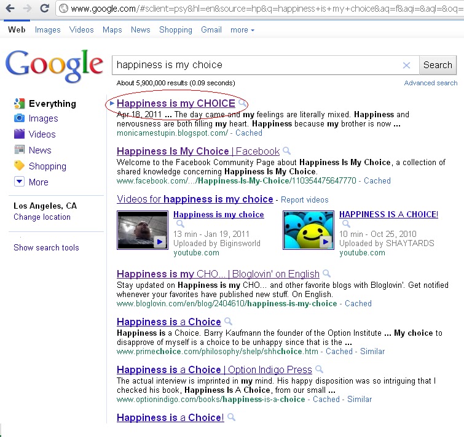Open Gmail from the top navigation
This screenshot has height=437, width=464.
(x=211, y=30)
